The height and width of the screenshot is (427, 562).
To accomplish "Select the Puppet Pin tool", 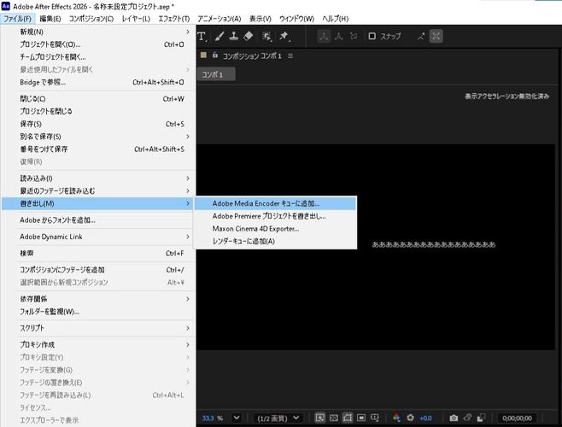I will pyautogui.click(x=284, y=36).
